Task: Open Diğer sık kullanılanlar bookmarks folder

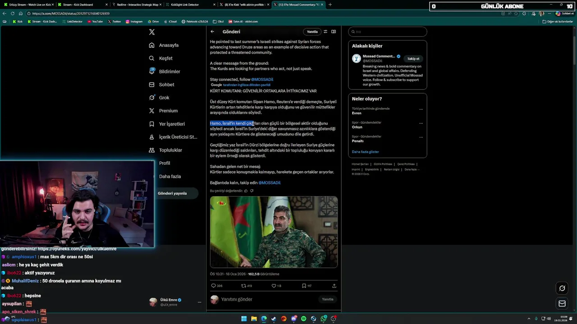Action: pyautogui.click(x=558, y=22)
